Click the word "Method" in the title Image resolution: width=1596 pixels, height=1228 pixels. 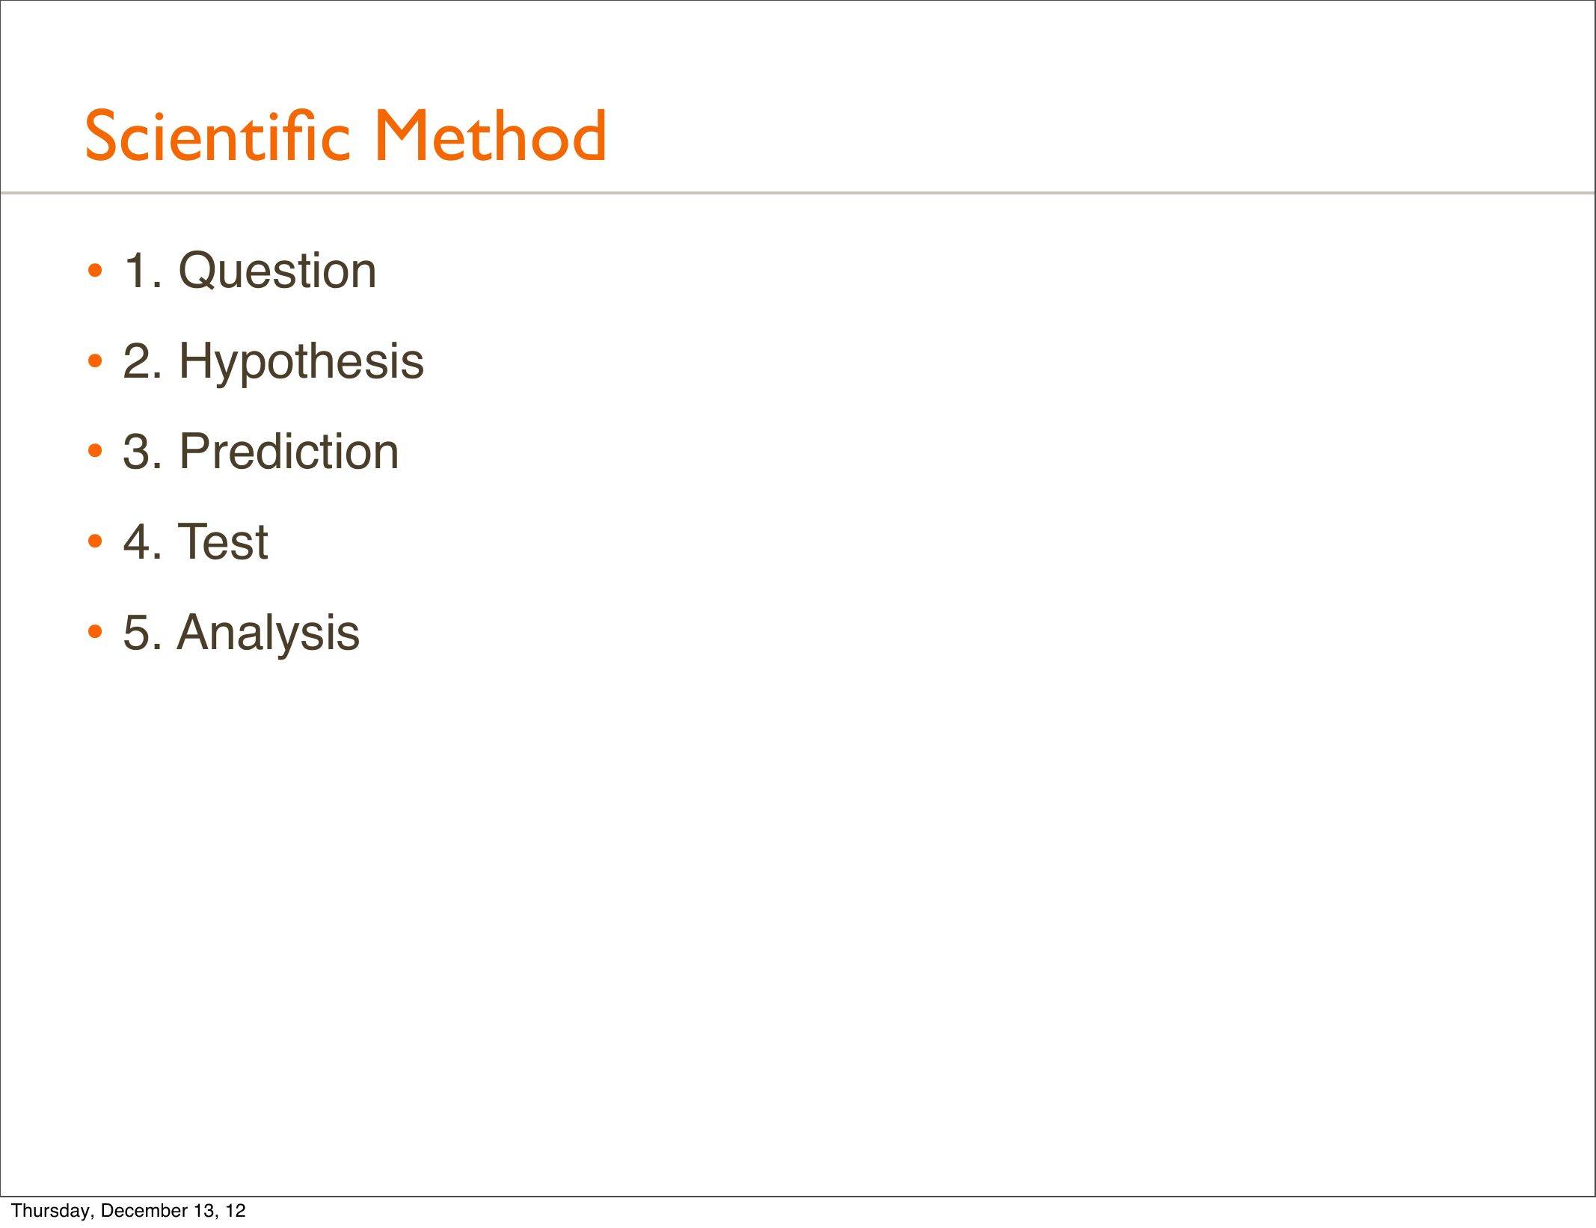tap(490, 136)
